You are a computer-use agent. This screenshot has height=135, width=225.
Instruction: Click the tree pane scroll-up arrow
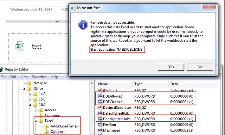click(x=91, y=83)
